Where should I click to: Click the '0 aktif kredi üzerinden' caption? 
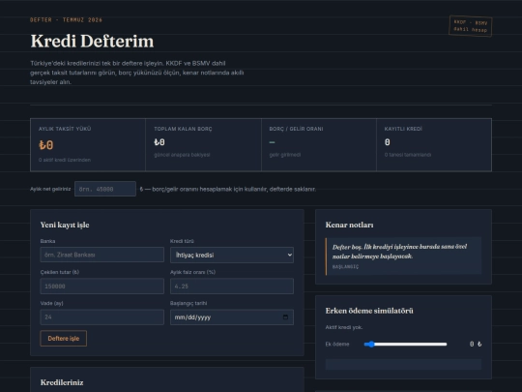tap(65, 160)
